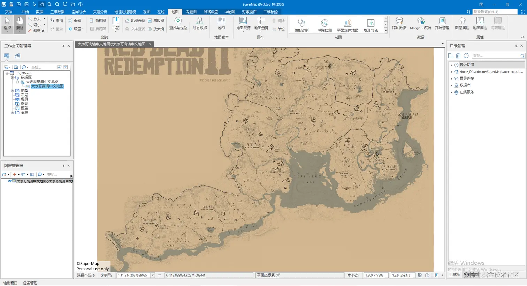Expand 目录连接 in catalog panel
Viewport: 527px width, 286px height.
[451, 78]
